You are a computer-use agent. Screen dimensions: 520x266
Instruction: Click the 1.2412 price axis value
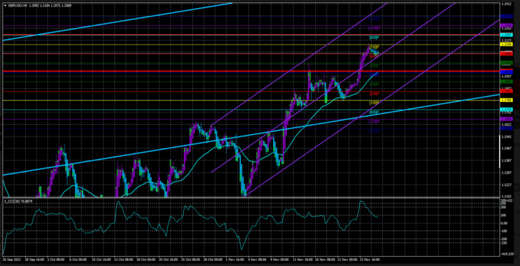[x=506, y=4]
